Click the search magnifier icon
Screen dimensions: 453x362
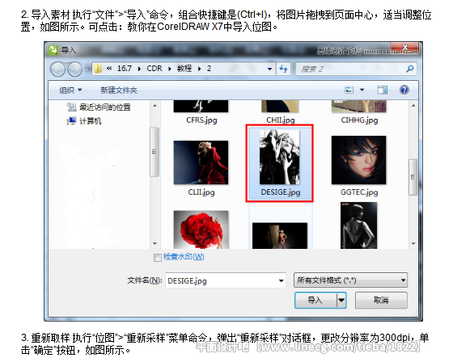(x=409, y=69)
